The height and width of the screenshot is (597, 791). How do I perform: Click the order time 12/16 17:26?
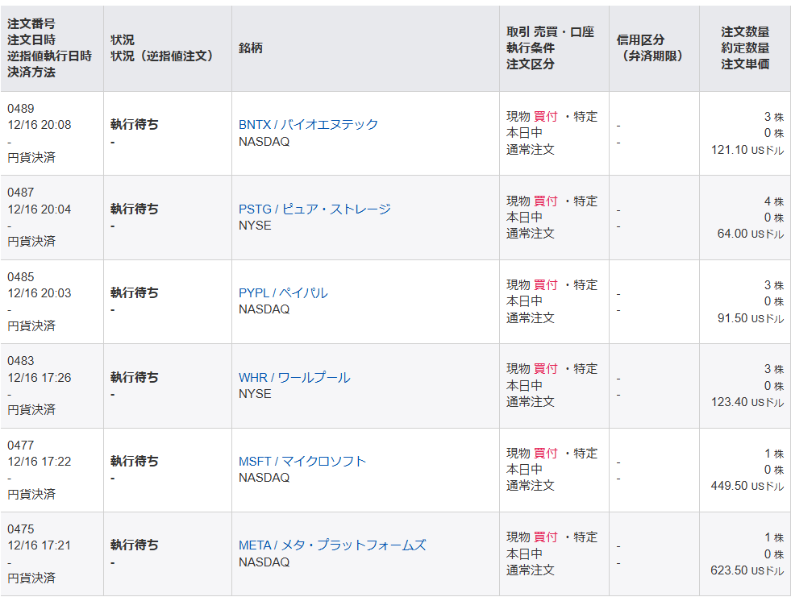(40, 377)
